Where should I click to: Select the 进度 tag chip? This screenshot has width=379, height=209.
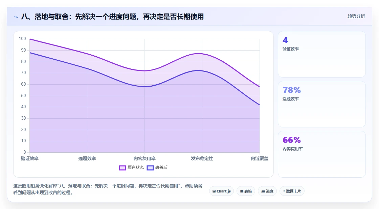point(267,191)
